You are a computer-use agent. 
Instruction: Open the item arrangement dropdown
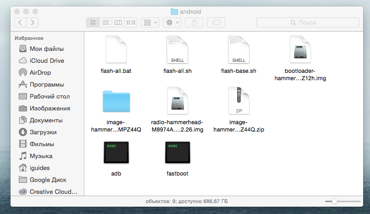pyautogui.click(x=150, y=22)
